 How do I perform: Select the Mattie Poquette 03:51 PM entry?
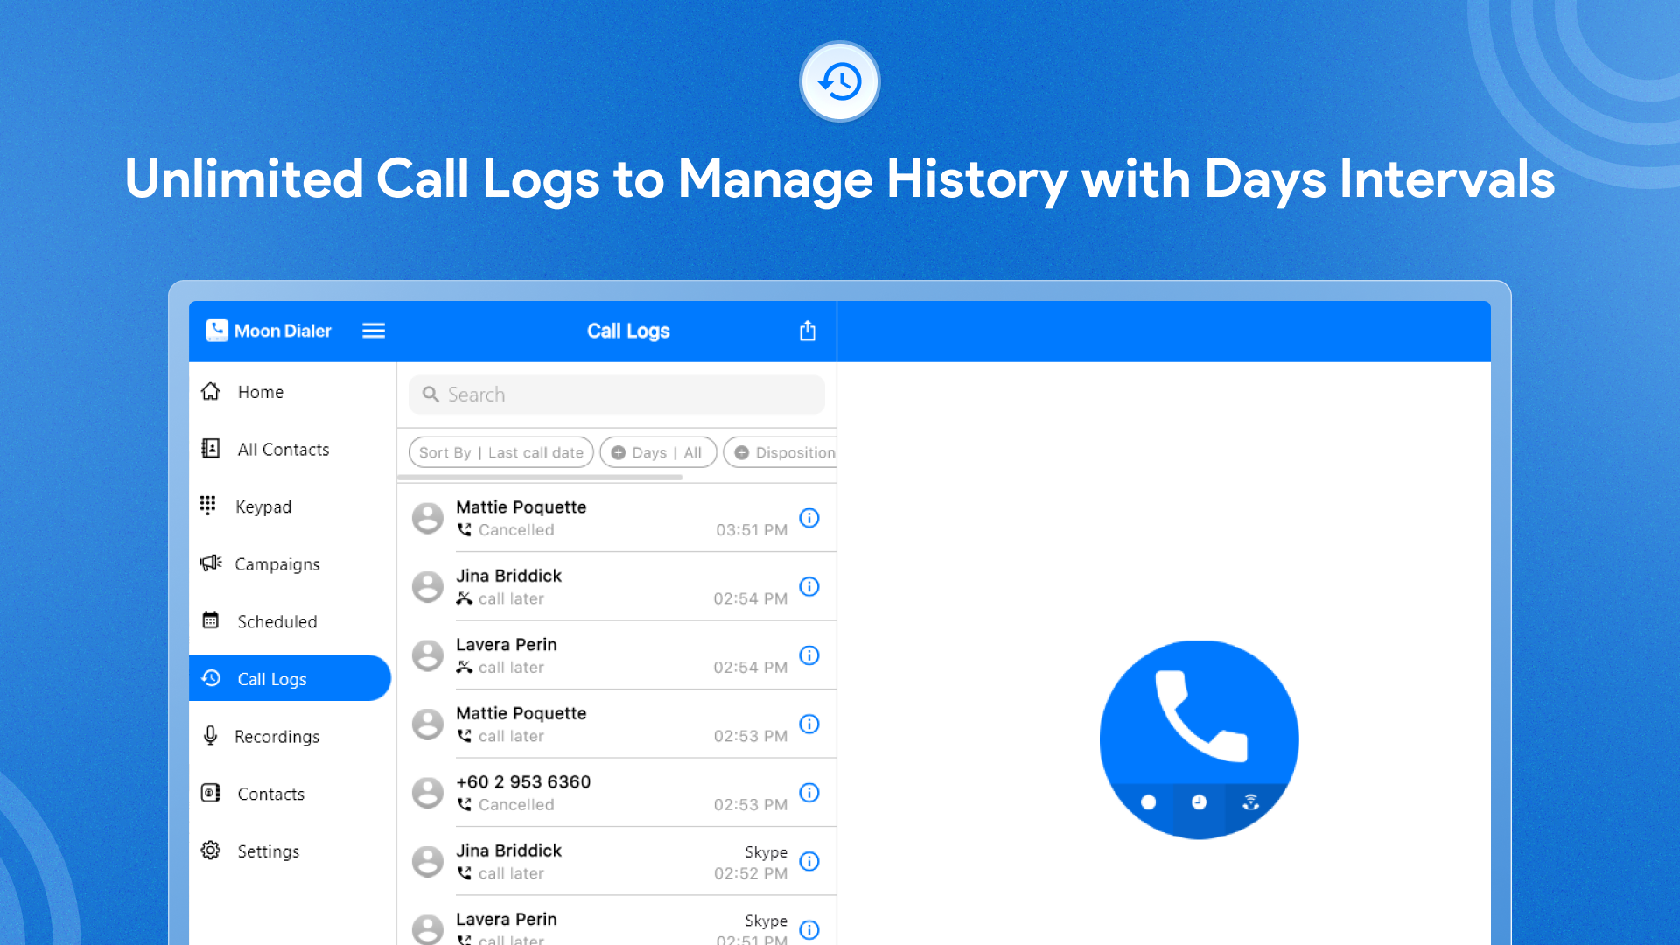tap(617, 518)
